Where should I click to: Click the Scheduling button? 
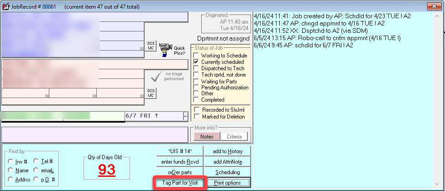pyautogui.click(x=228, y=172)
